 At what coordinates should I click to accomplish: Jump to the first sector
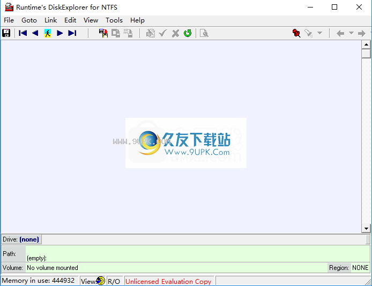23,33
